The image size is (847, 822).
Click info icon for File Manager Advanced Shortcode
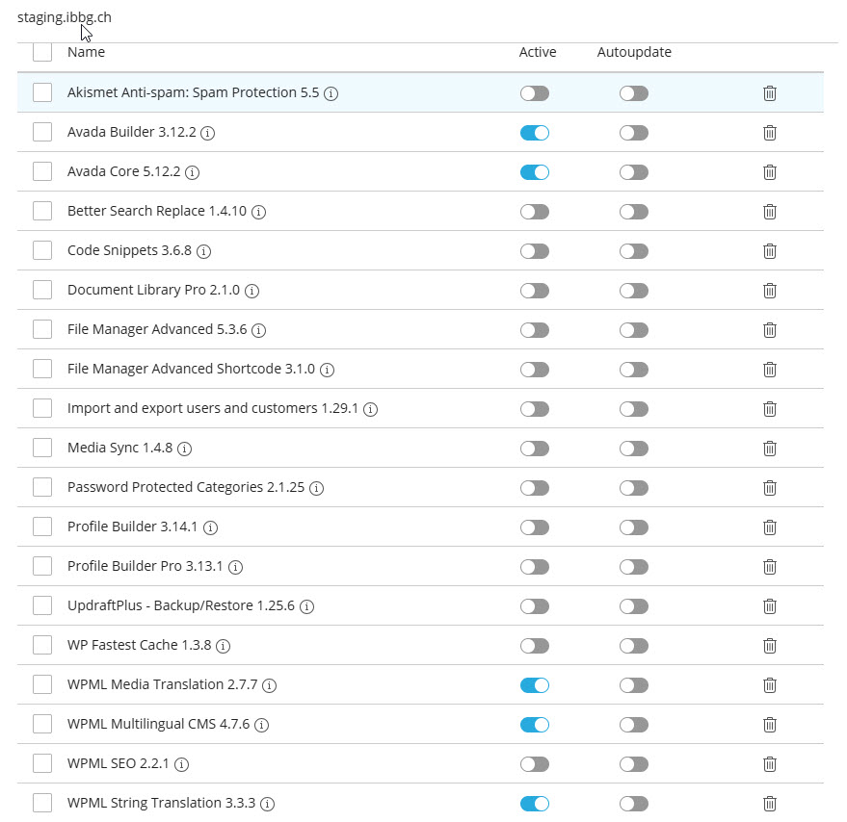pos(327,370)
